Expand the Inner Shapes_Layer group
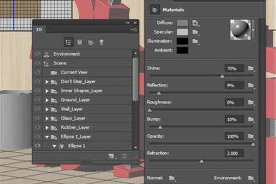 coord(47,91)
